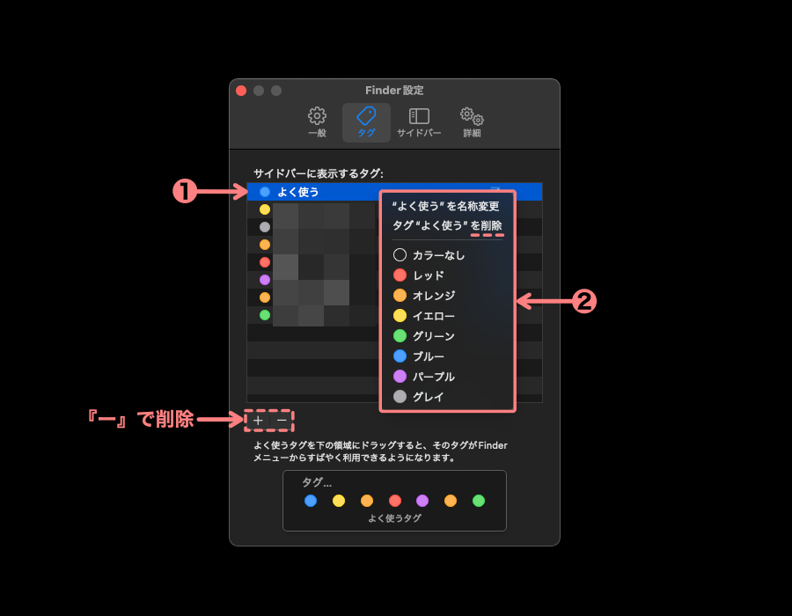Viewport: 792px width, 616px height.
Task: Open the 一般 (General) settings tab
Action: [317, 122]
